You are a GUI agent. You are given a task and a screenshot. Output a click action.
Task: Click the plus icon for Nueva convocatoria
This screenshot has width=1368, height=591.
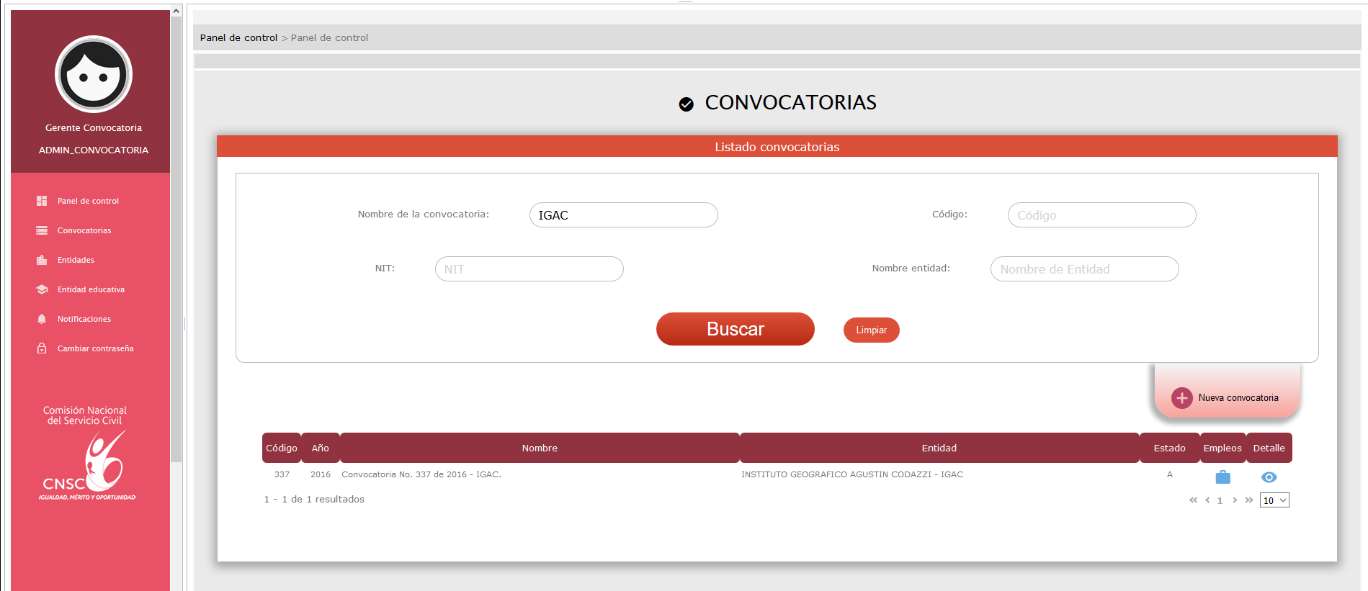click(1181, 398)
